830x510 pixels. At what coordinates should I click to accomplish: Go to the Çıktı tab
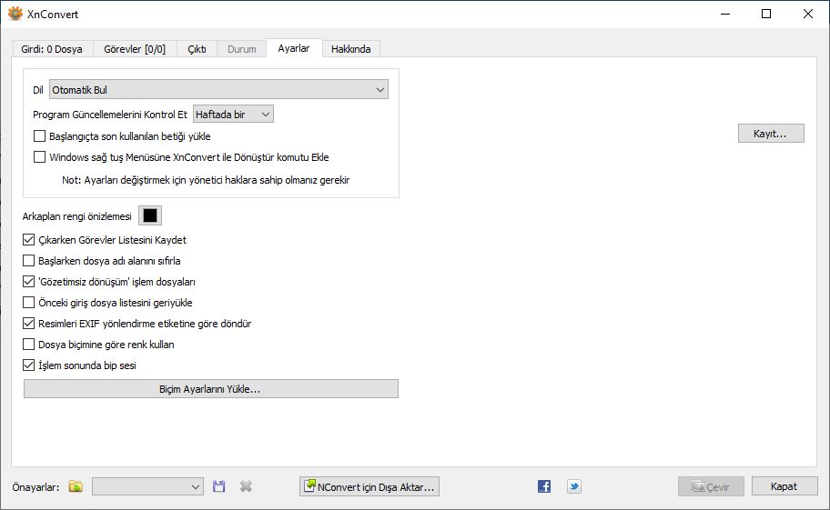197,48
